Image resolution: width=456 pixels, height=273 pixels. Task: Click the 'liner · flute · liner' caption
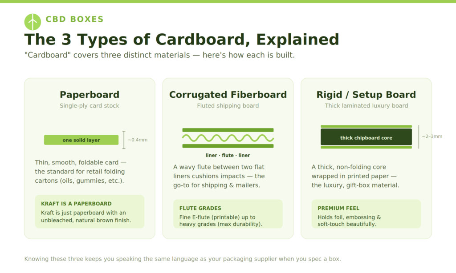(228, 155)
